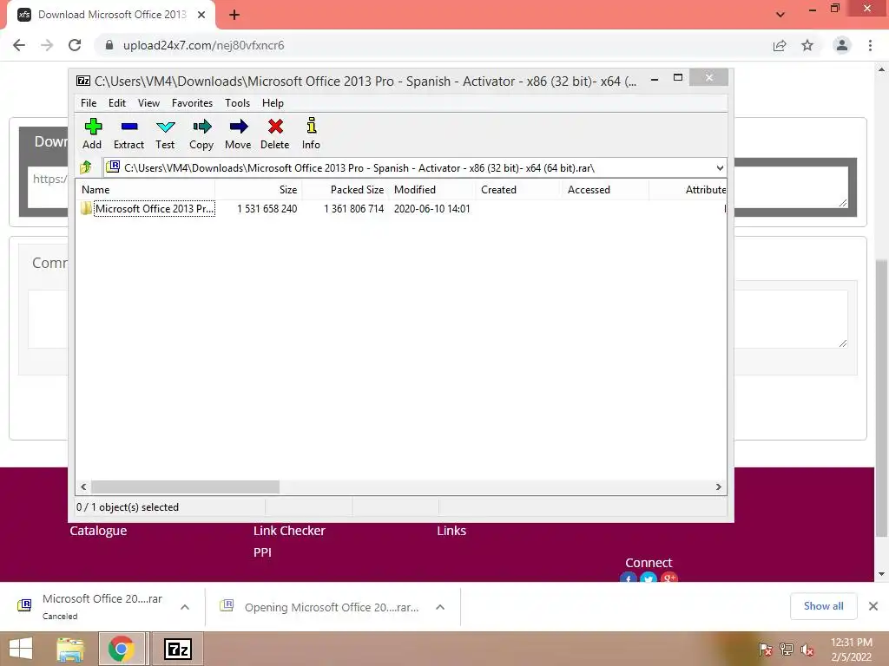Open the Windows Start button
Image resolution: width=889 pixels, height=666 pixels.
pos(21,649)
